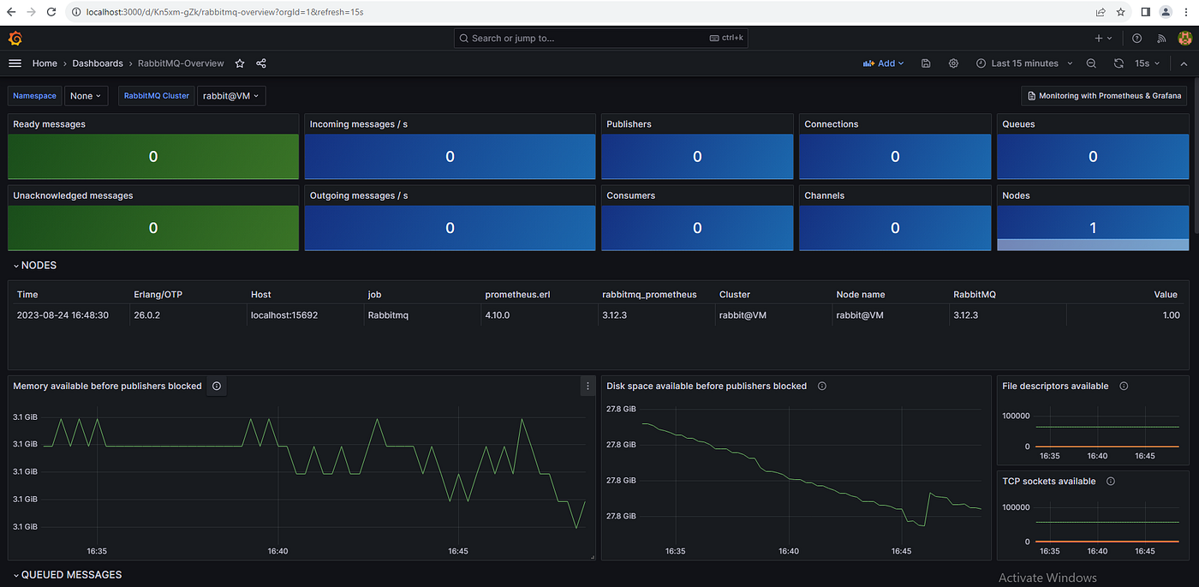Click the vertical page scrollbar

tap(1196, 154)
